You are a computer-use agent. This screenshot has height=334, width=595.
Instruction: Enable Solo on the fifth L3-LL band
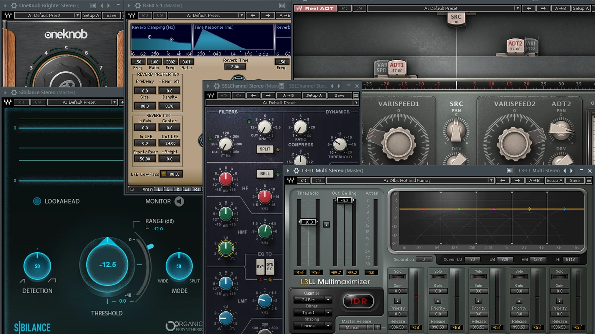(559, 277)
